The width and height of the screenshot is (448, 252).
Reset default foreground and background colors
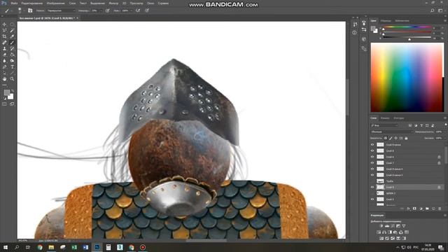point(5,98)
